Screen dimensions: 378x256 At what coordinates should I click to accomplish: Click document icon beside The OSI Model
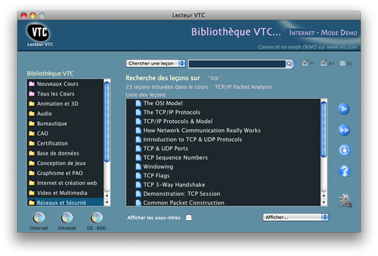[138, 103]
